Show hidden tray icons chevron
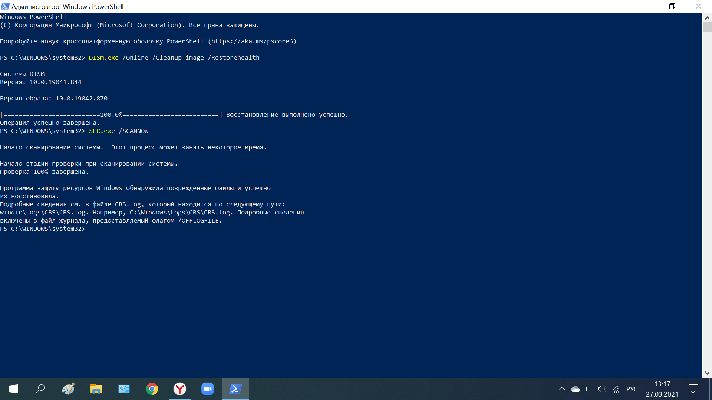The image size is (712, 400). click(562, 389)
